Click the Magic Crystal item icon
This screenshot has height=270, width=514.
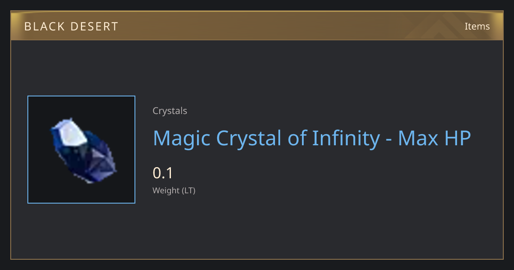click(x=81, y=150)
